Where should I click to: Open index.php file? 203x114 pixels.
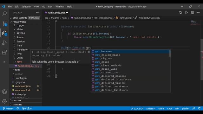click(20, 94)
